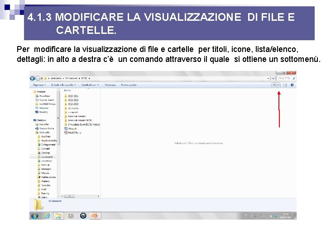Click the Forward navigation arrow in Explorer
The image size is (326, 244).
38,79
